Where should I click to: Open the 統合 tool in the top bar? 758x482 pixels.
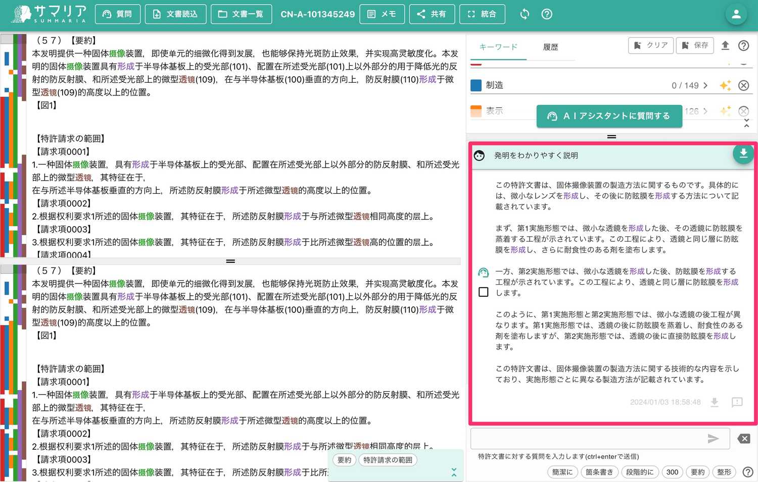482,14
